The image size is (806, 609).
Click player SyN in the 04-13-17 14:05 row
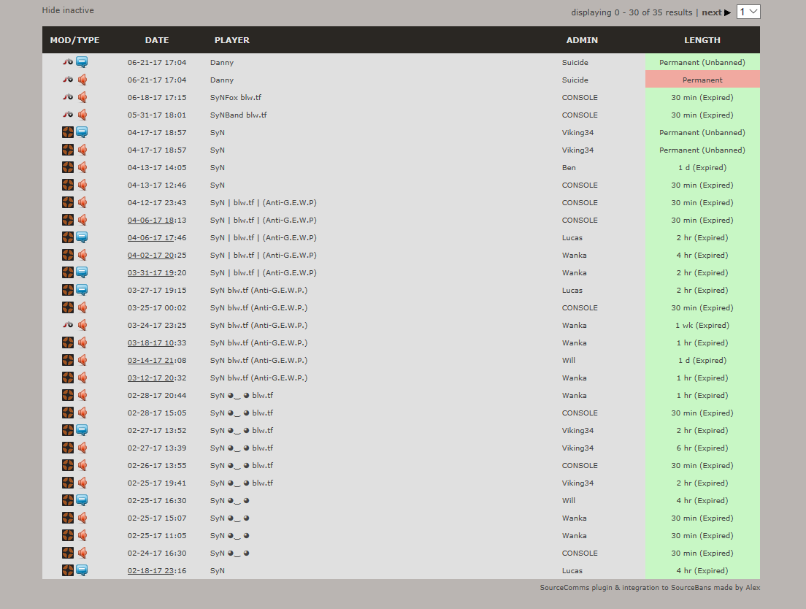coord(218,167)
